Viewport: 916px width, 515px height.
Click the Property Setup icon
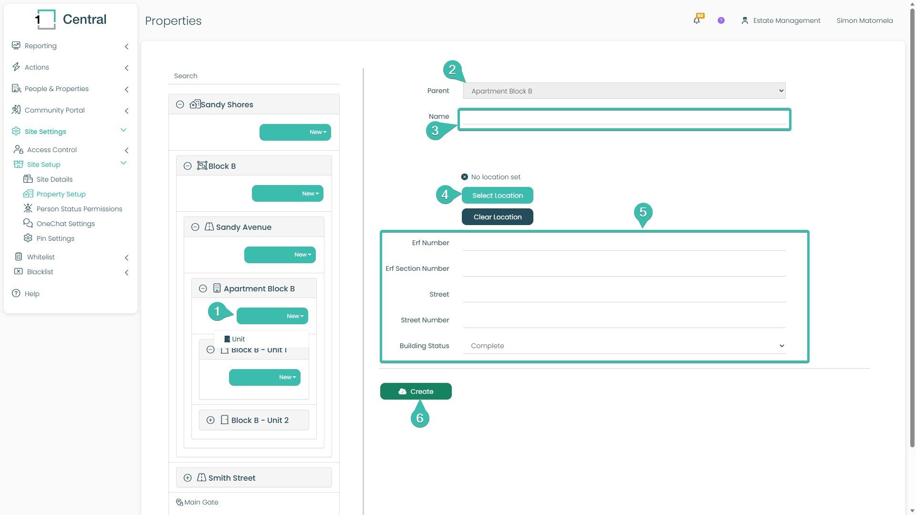pyautogui.click(x=28, y=194)
